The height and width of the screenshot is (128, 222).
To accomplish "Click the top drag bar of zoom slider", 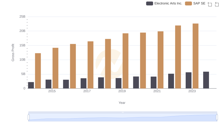I will (x=123, y=112).
